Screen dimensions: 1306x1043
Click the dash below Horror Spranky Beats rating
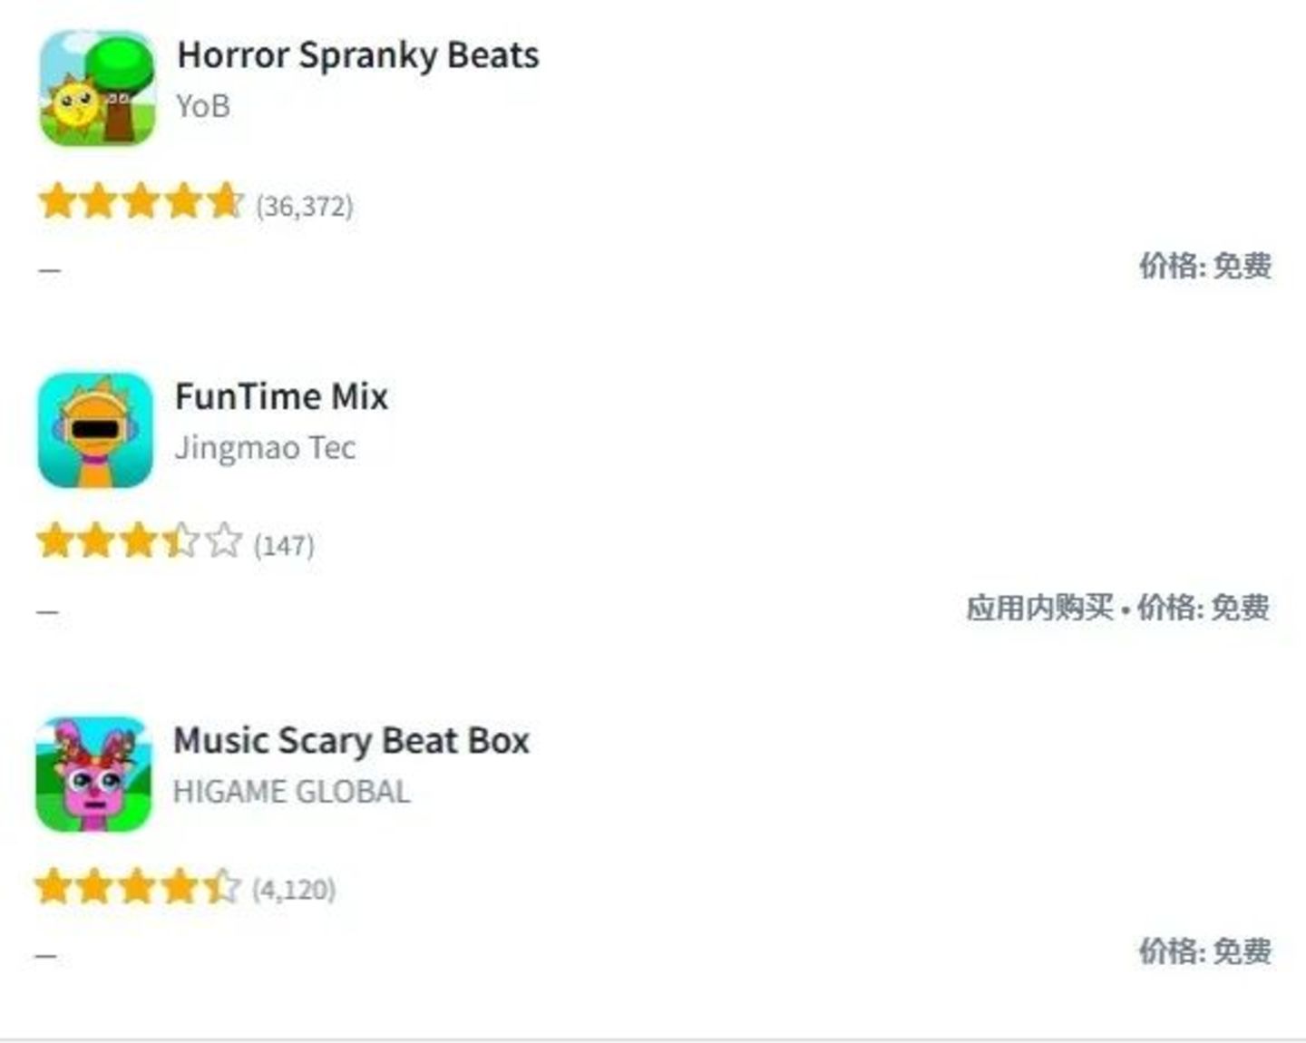tap(50, 270)
